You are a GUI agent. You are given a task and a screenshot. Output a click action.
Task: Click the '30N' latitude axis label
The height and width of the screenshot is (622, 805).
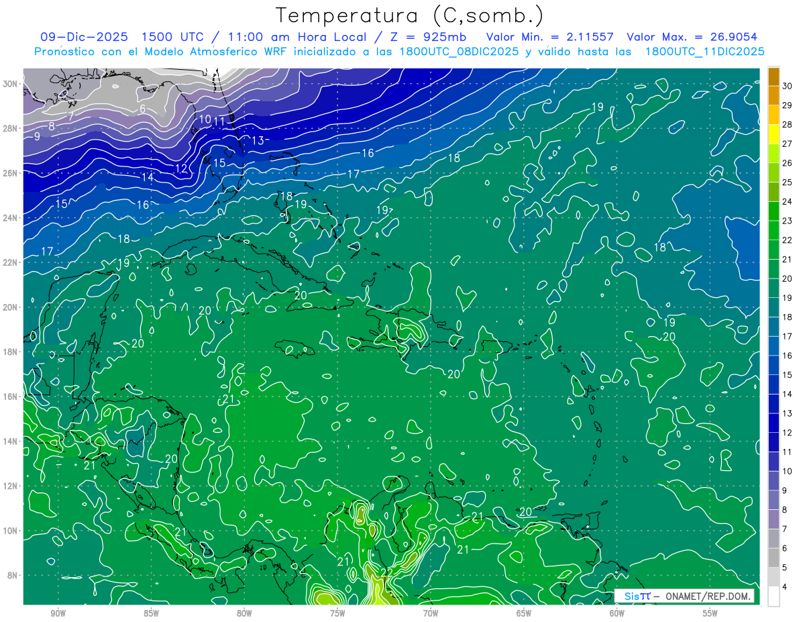point(10,83)
